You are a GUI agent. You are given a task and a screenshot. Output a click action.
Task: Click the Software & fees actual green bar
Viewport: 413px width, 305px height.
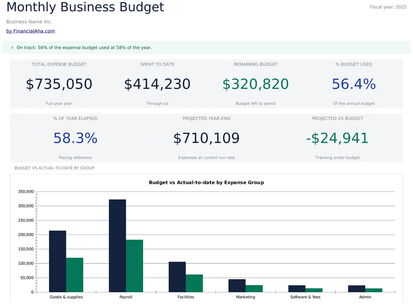(x=314, y=290)
